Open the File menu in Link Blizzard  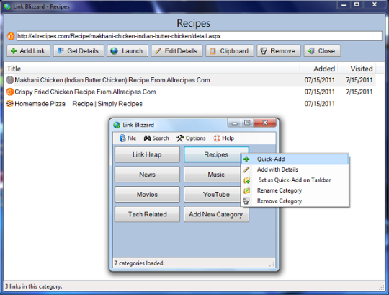coord(128,138)
